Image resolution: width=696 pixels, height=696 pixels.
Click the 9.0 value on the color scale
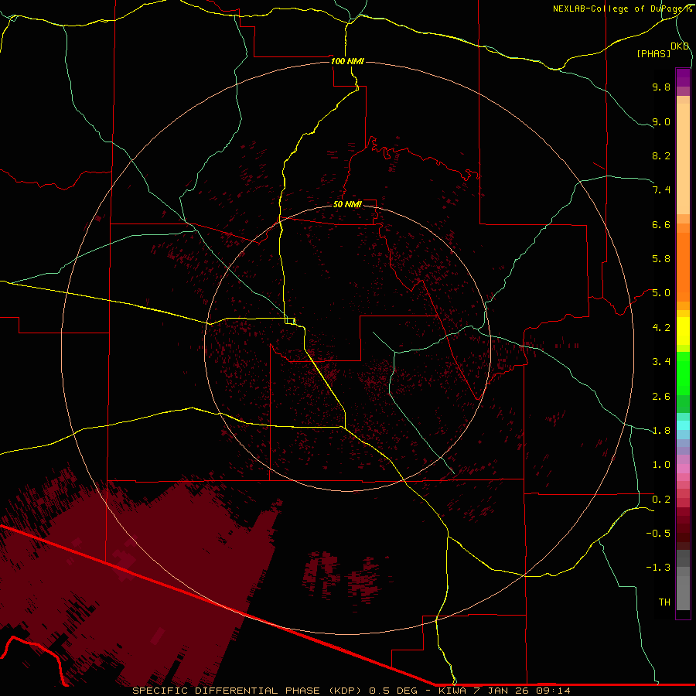pyautogui.click(x=661, y=121)
